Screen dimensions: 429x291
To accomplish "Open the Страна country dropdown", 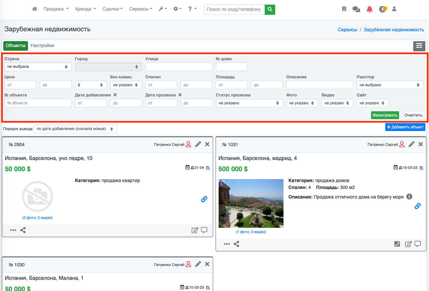I will (38, 67).
